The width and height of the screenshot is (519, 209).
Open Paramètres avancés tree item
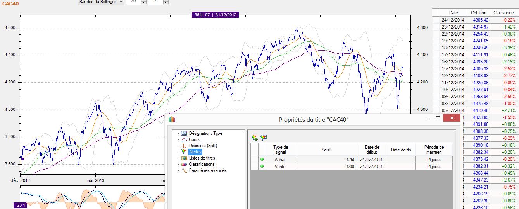click(207, 170)
